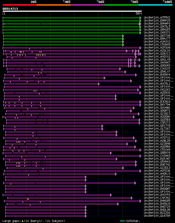The height and width of the screenshot is (223, 175).
Task: Click the yellow gap marker in the legend
Action: 22,221
